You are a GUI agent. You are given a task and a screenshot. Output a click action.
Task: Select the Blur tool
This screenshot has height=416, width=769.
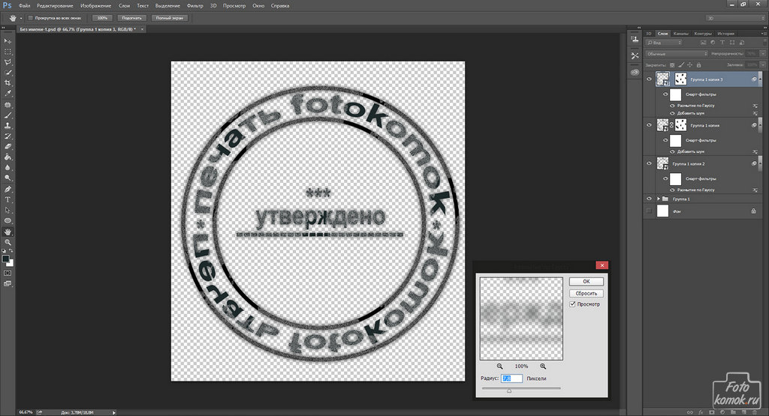click(8, 167)
